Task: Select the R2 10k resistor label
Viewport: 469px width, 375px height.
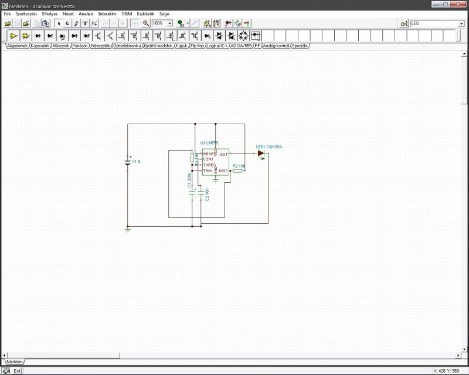Action: [239, 166]
